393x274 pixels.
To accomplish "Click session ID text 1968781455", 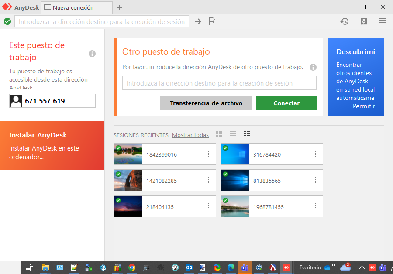I will tap(269, 207).
